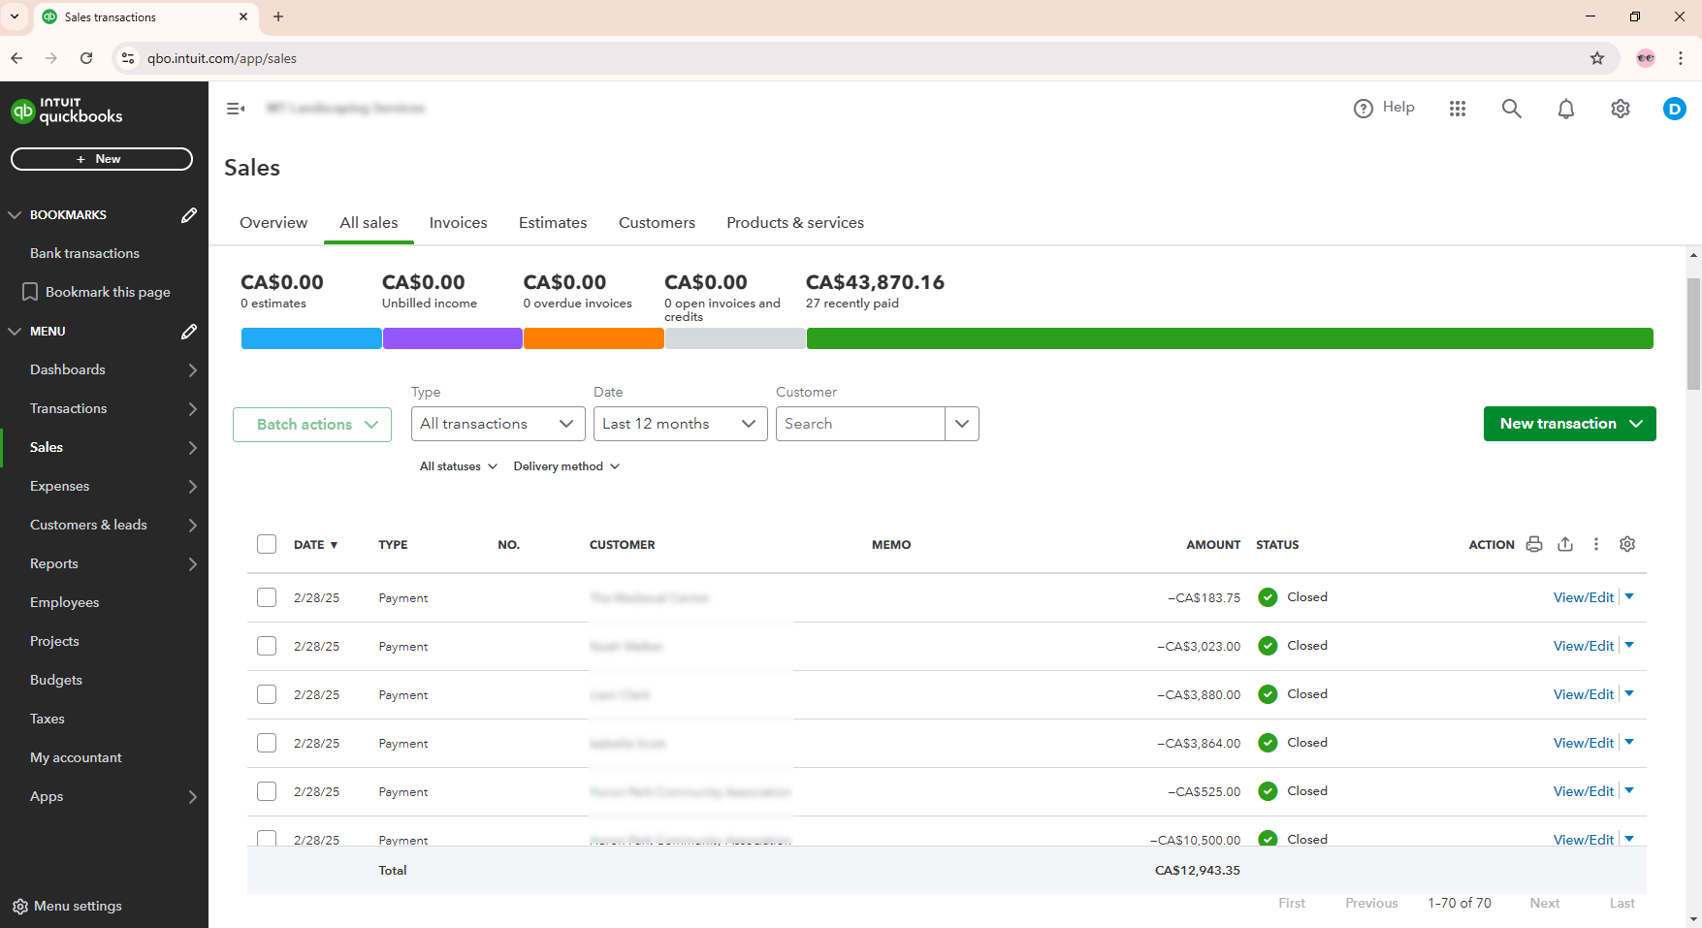Screen dimensions: 1702x928
Task: View site information icon in address bar
Action: (x=128, y=58)
